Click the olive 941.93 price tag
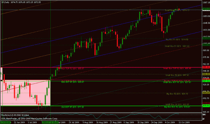Image resolution: width=210 pixels, height=124 pixels. [x=206, y=74]
